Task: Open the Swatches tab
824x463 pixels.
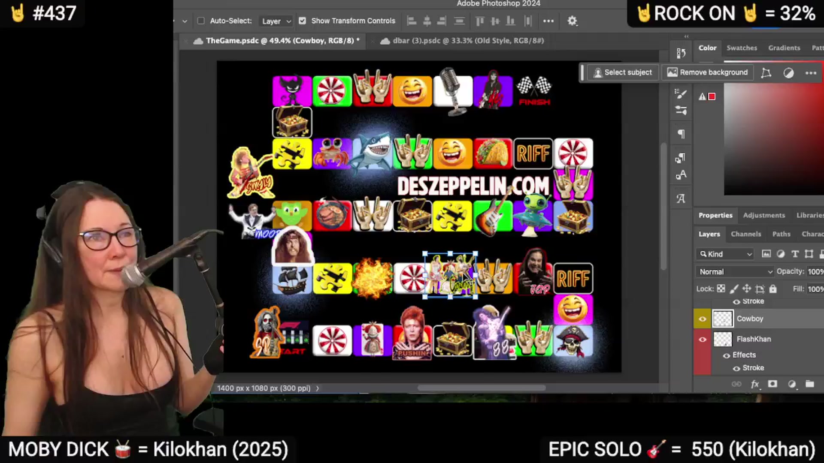Action: tap(742, 48)
